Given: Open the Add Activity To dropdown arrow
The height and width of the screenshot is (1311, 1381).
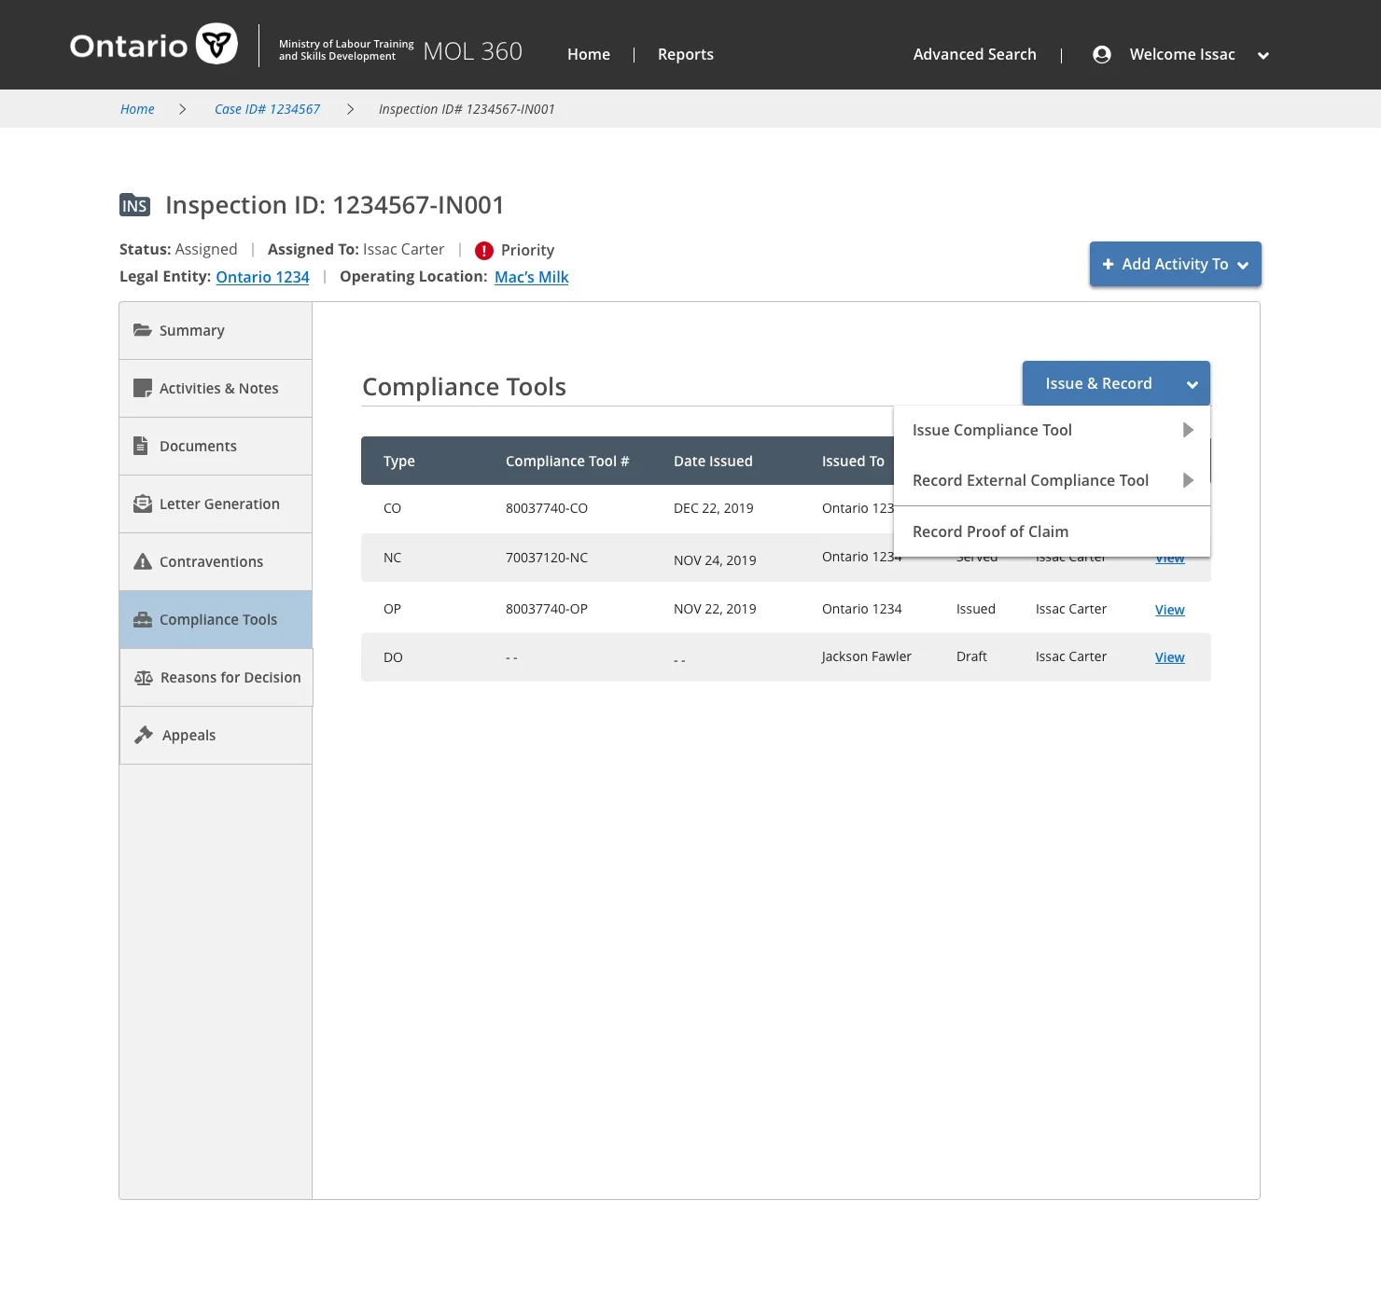Looking at the screenshot, I should (x=1243, y=265).
